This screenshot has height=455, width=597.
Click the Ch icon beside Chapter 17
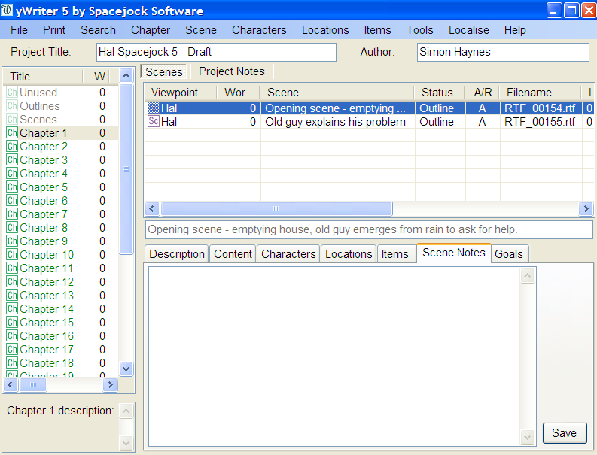click(11, 350)
